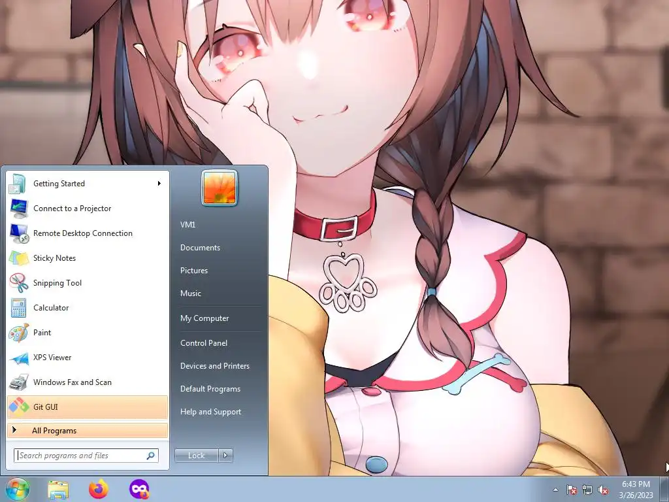The height and width of the screenshot is (502, 669).
Task: Open the clock showing 6:43 PM
Action: pyautogui.click(x=636, y=490)
